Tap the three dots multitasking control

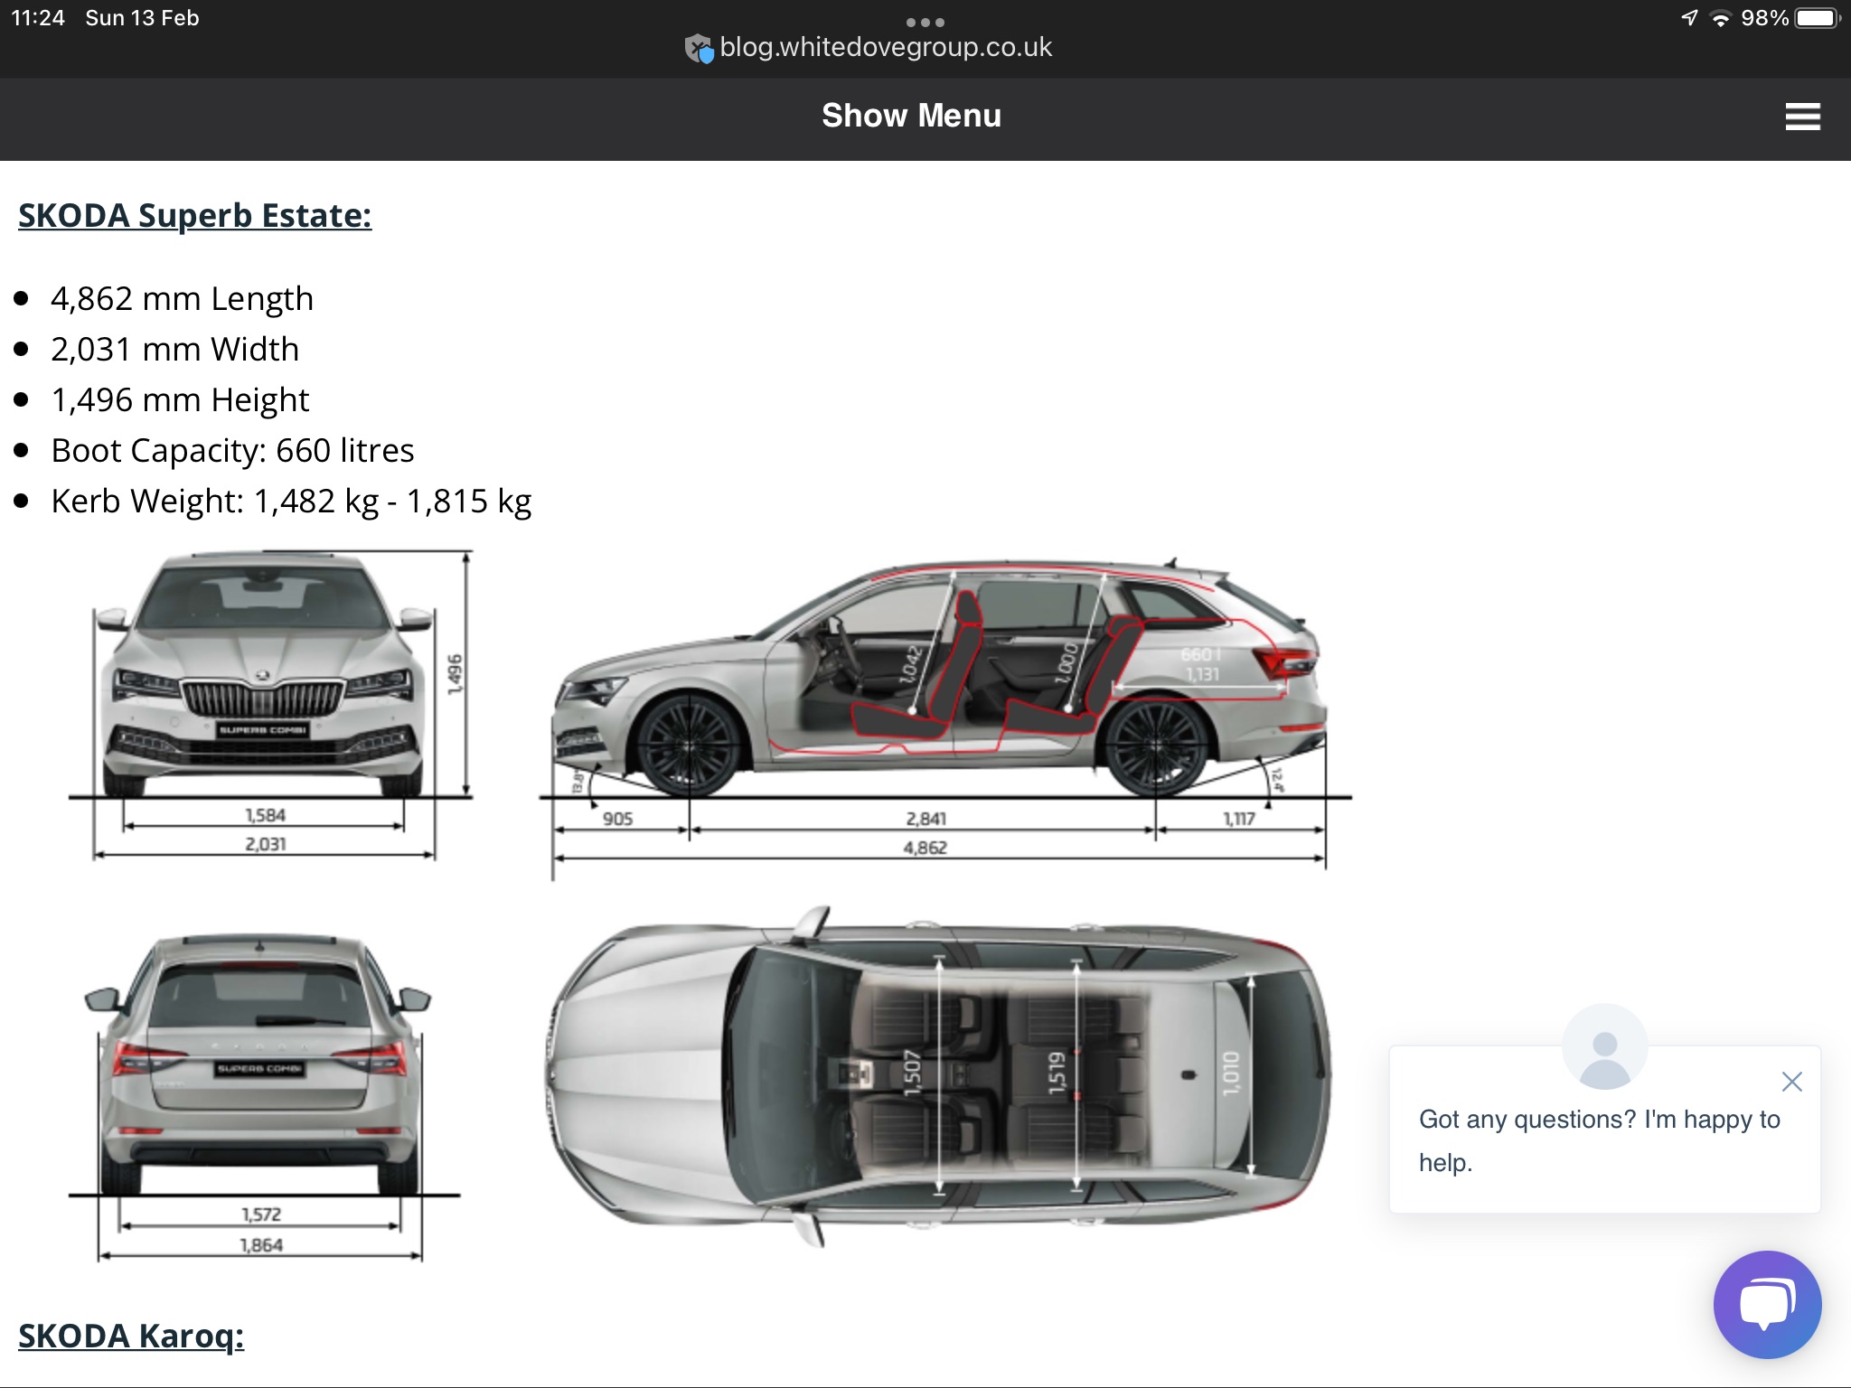[925, 22]
